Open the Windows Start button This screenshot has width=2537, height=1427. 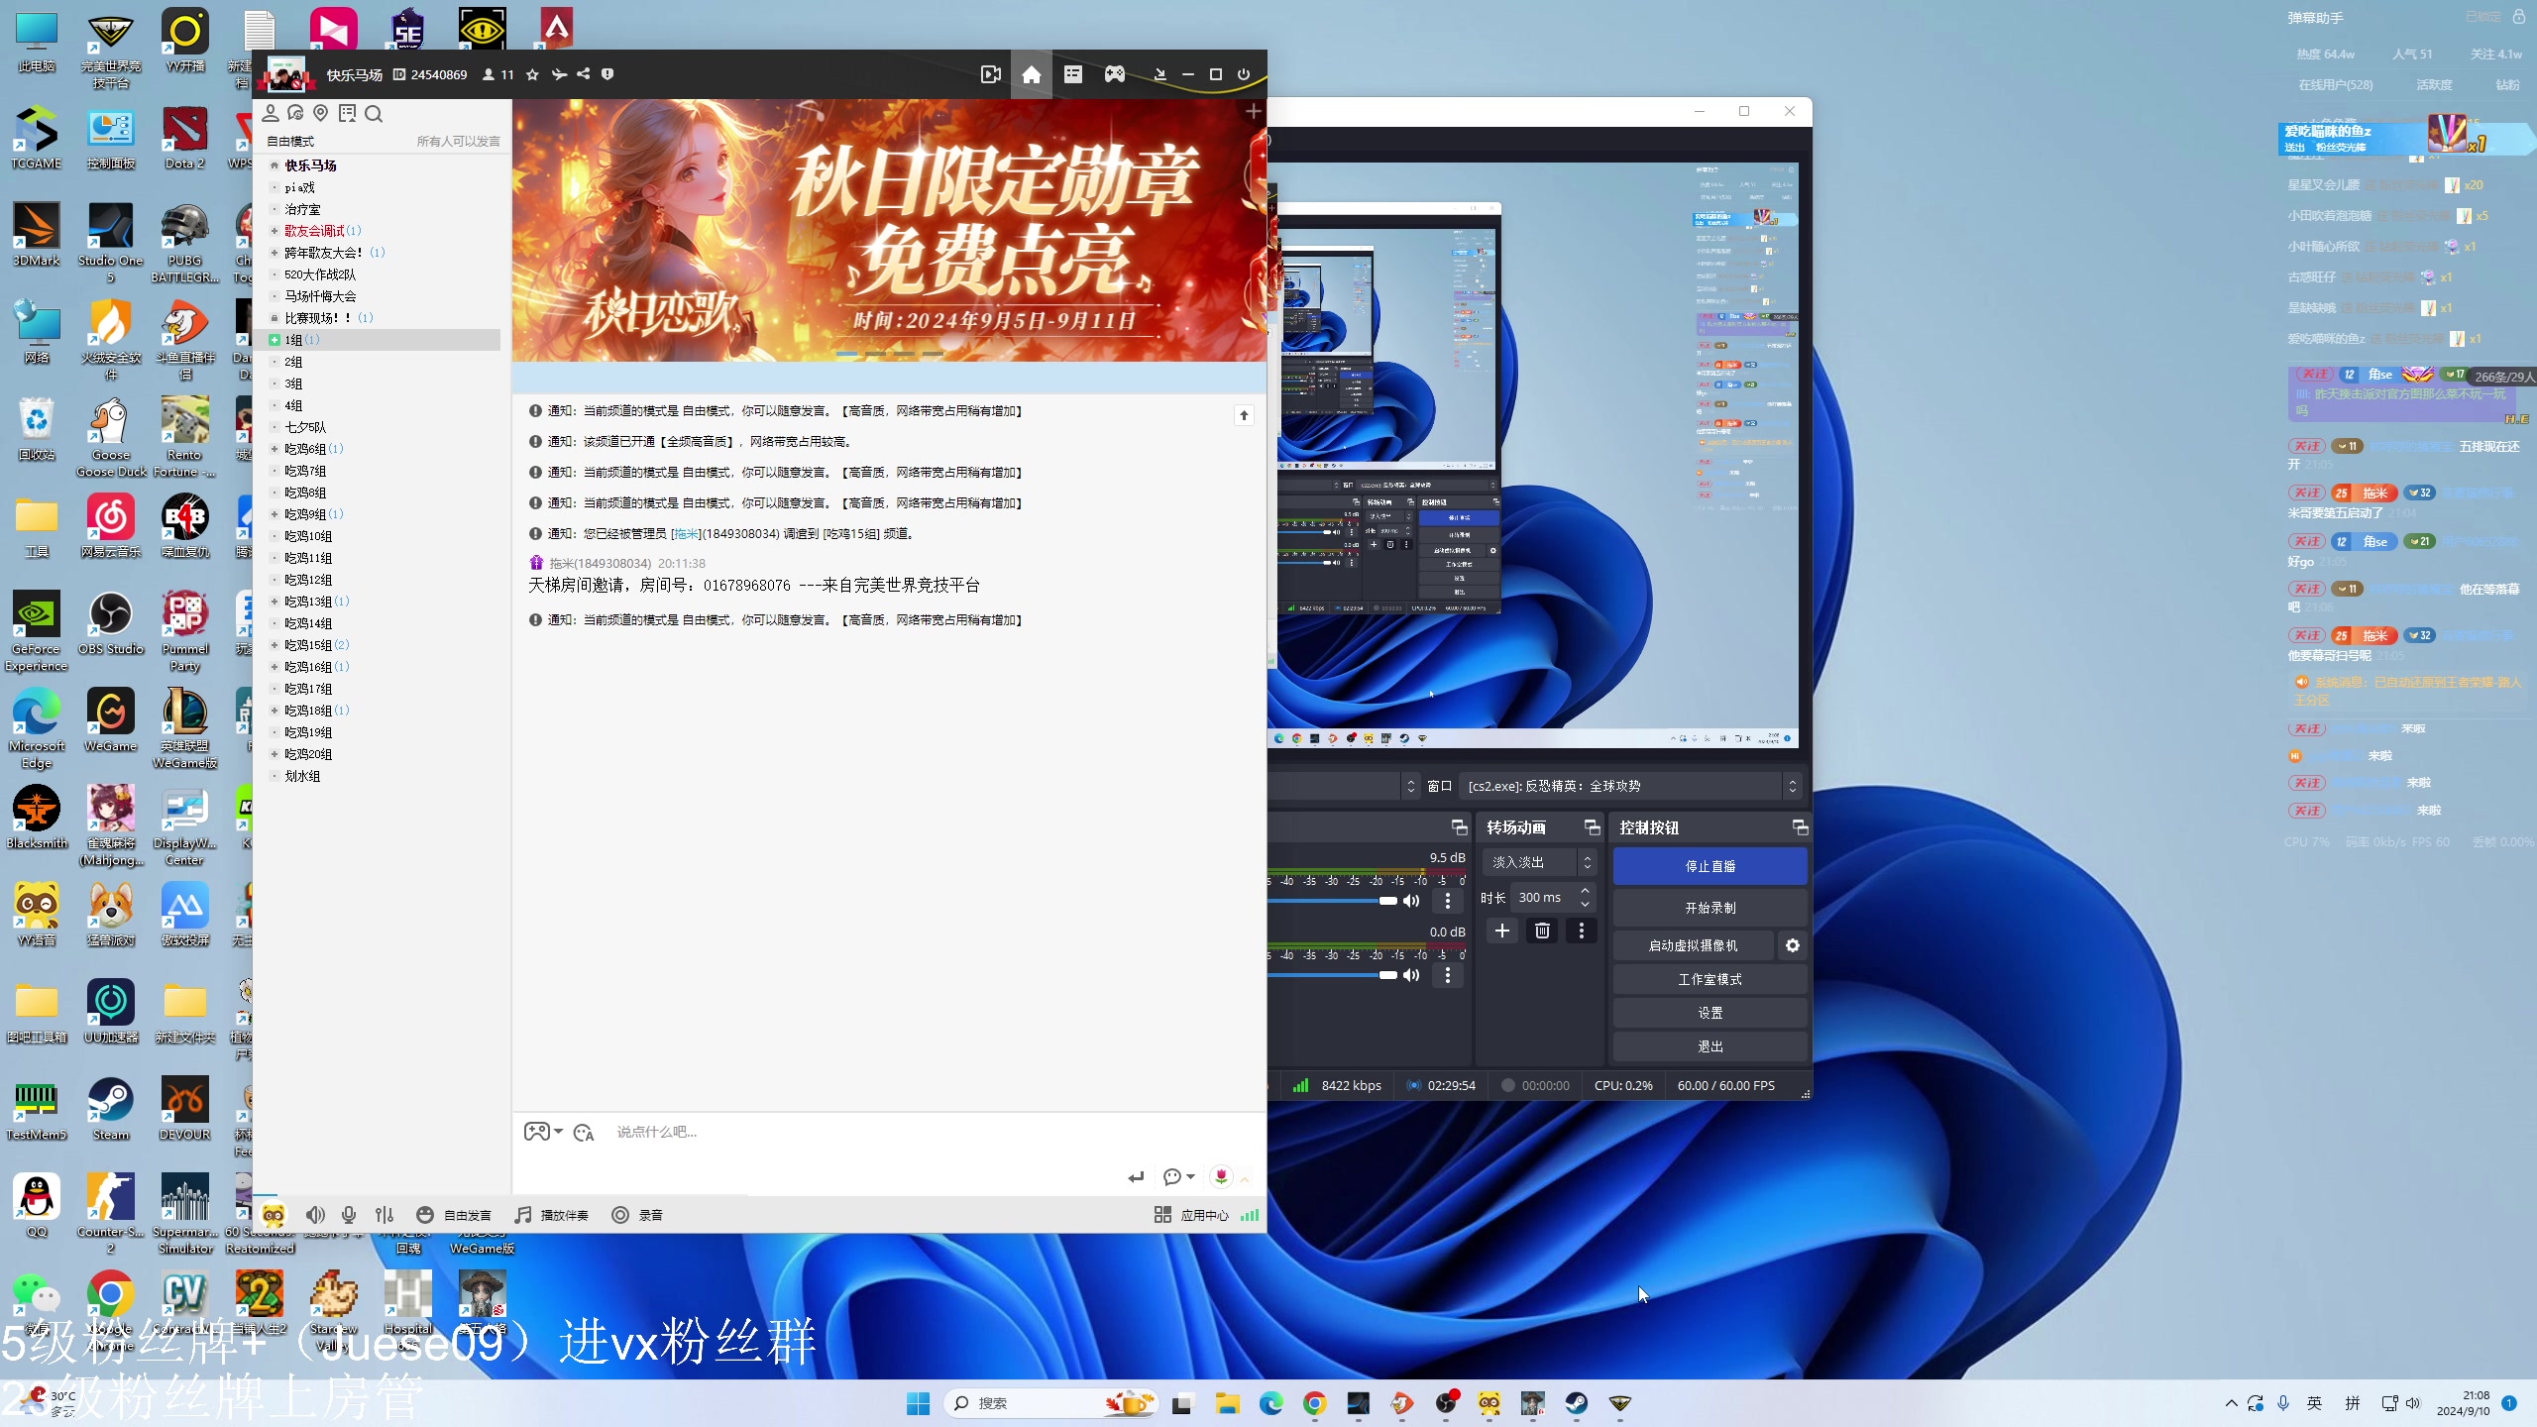(x=919, y=1403)
